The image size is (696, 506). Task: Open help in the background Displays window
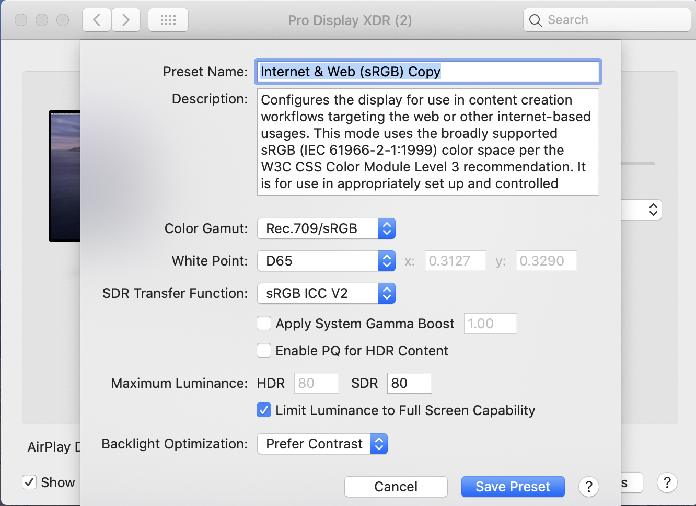[667, 482]
